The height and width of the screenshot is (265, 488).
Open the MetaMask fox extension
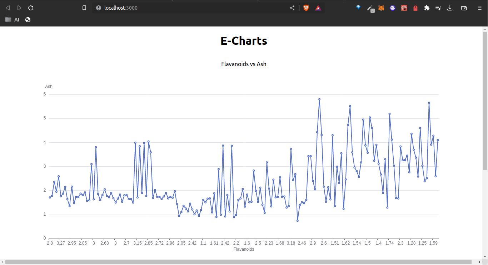click(x=381, y=8)
